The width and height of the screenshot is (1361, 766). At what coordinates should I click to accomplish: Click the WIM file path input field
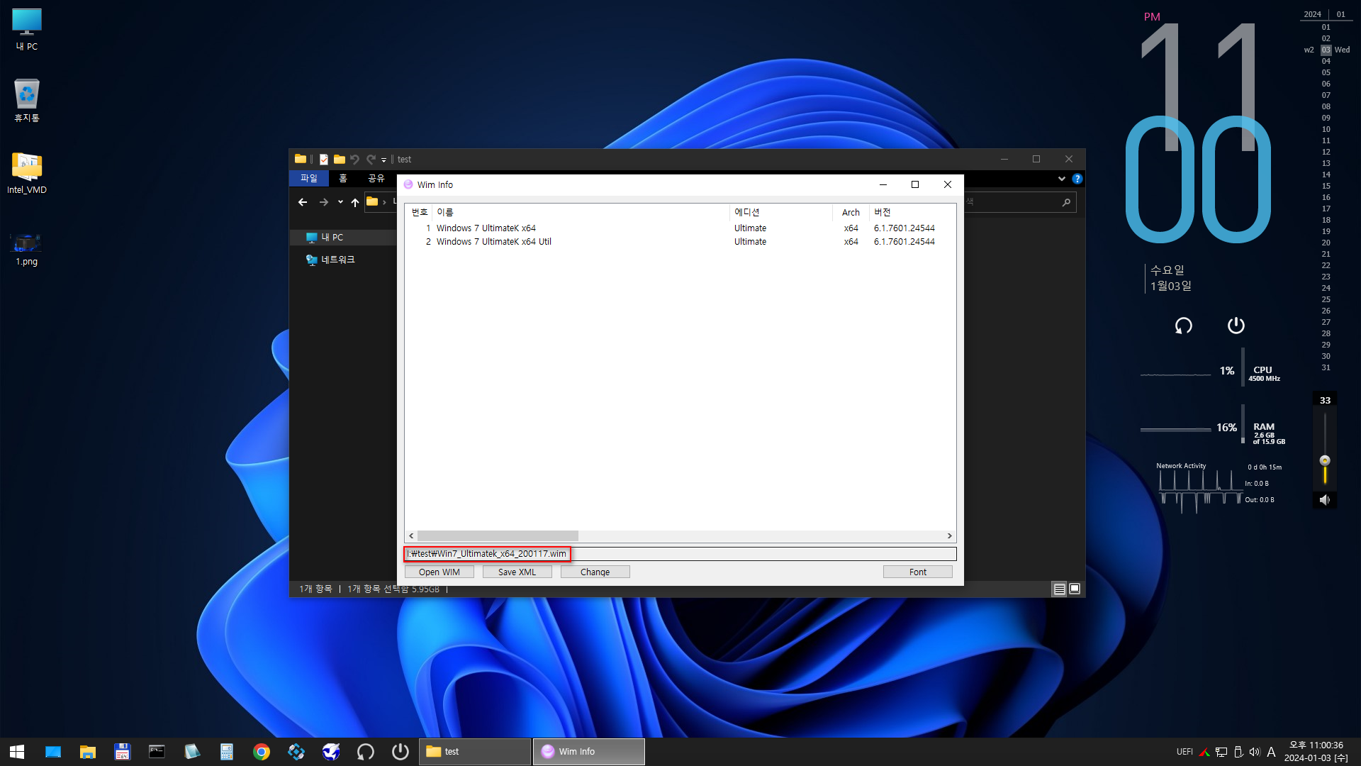[680, 554]
